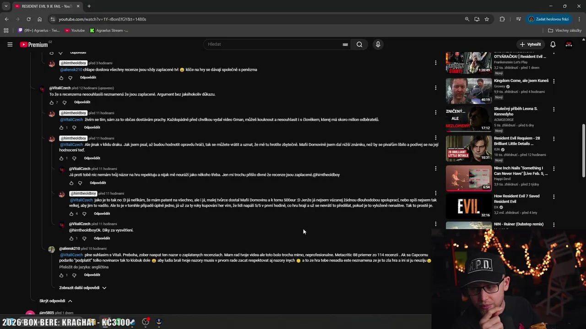Reload the page with browser refresh

[x=28, y=19]
